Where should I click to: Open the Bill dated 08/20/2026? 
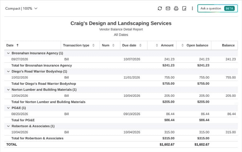67,114
